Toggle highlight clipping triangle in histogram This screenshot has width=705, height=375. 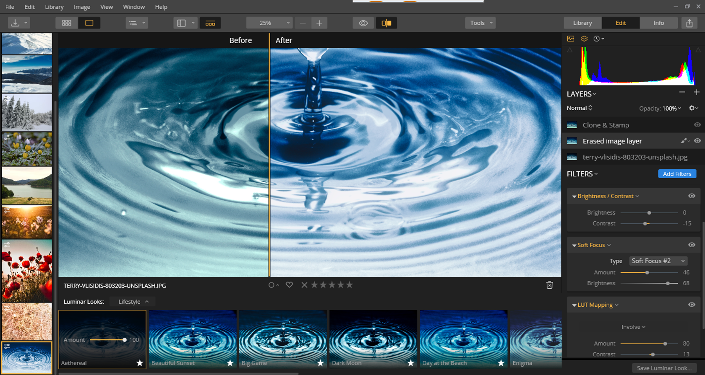point(698,50)
